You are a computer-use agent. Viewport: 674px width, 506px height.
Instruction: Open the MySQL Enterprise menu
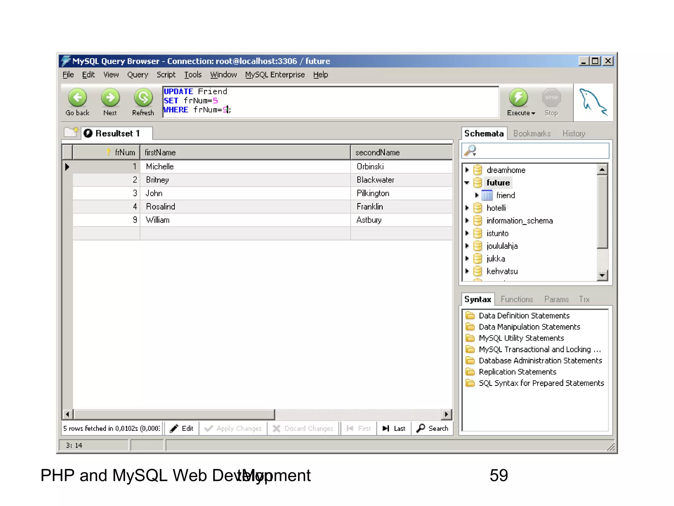[x=275, y=75]
